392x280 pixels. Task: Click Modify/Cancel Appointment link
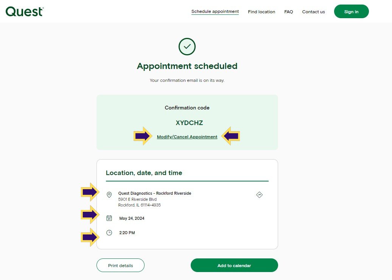pyautogui.click(x=187, y=137)
